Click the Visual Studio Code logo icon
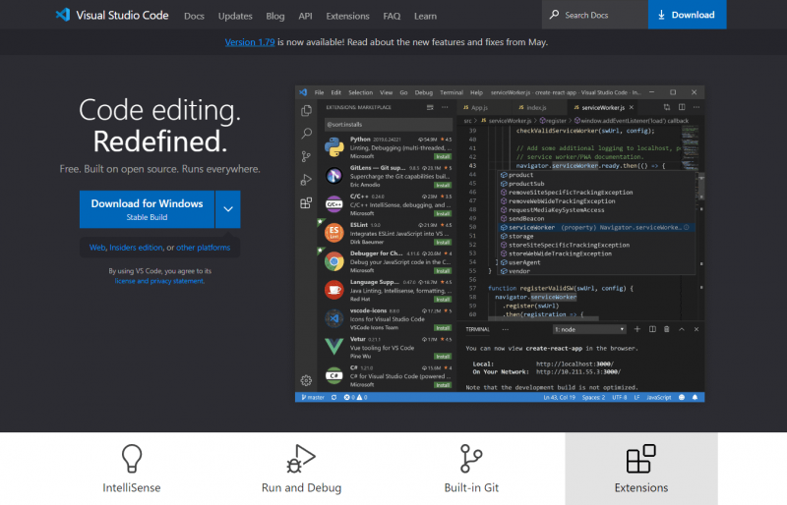The image size is (787, 505). (x=63, y=15)
